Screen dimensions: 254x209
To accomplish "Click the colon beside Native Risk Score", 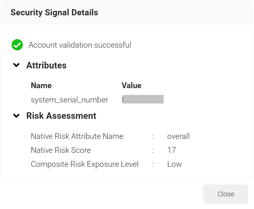I will tap(153, 150).
